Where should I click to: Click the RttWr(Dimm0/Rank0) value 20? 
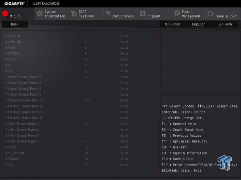pyautogui.click(x=87, y=124)
